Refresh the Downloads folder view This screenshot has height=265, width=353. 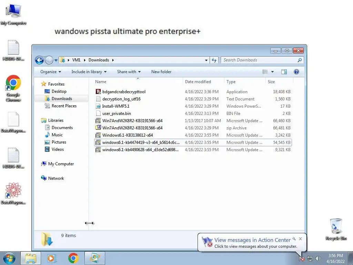click(x=214, y=60)
